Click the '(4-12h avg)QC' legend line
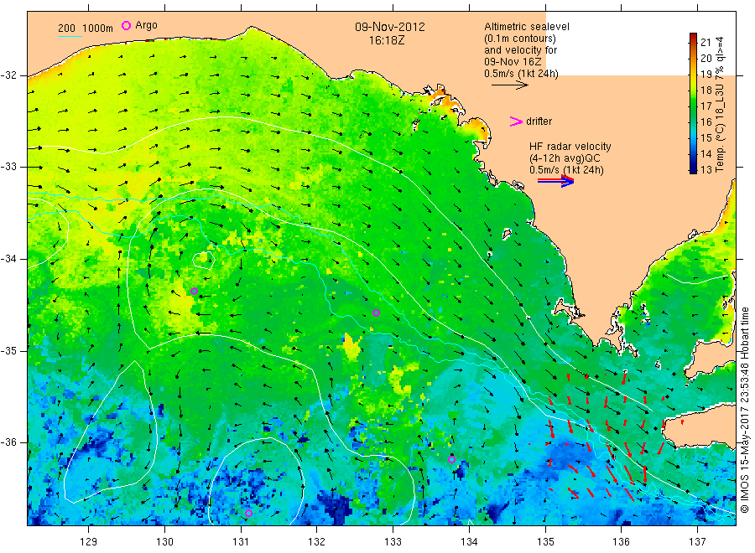The height and width of the screenshot is (553, 755). pos(565,158)
